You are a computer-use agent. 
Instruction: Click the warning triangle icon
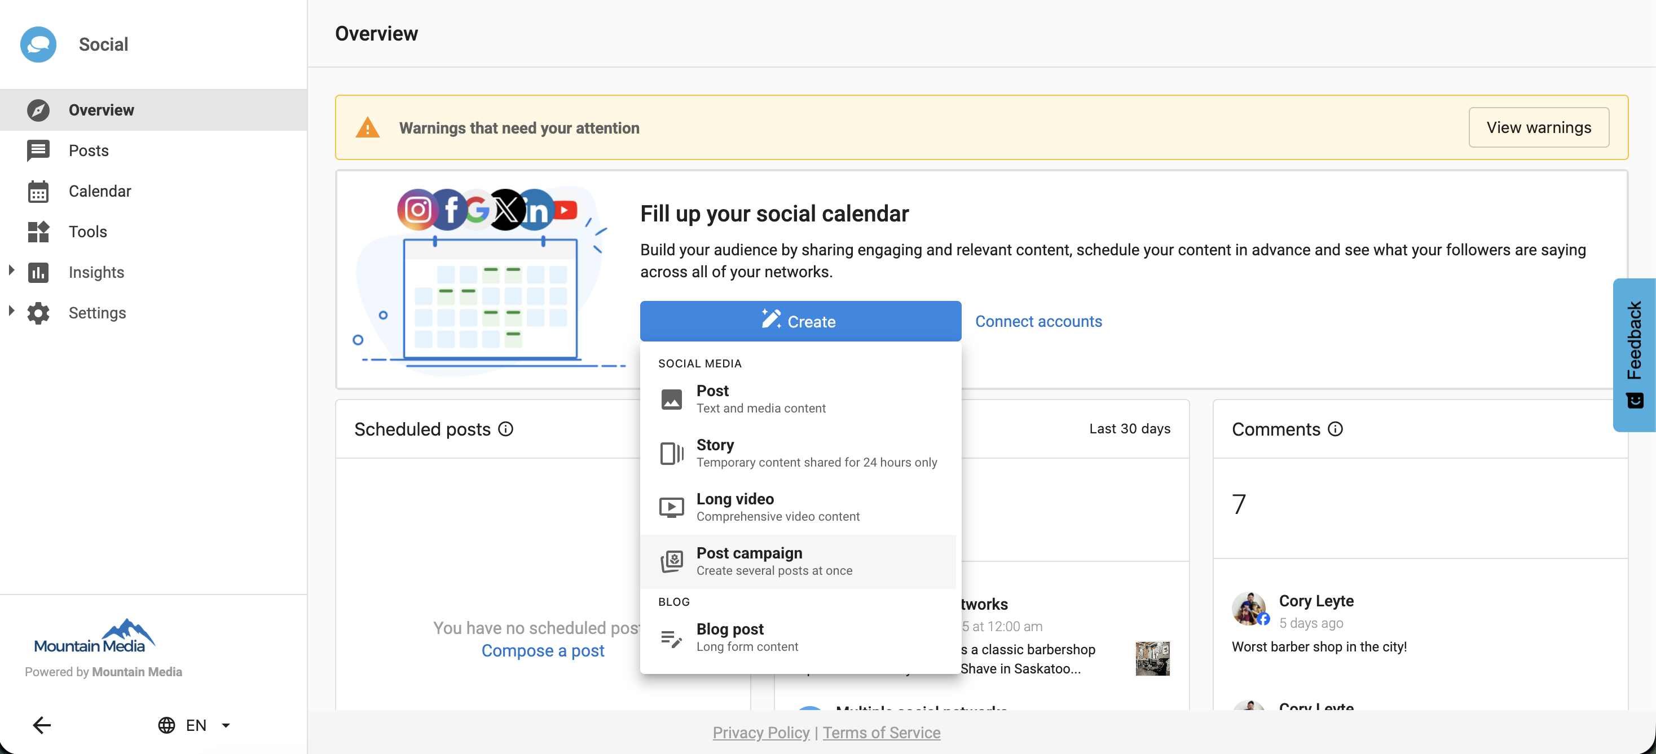click(x=368, y=128)
